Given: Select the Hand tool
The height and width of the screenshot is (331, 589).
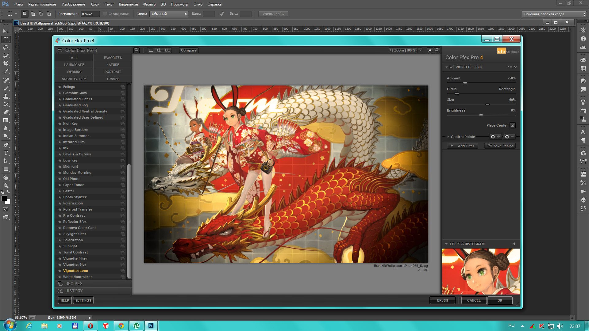Looking at the screenshot, I should pyautogui.click(x=6, y=178).
